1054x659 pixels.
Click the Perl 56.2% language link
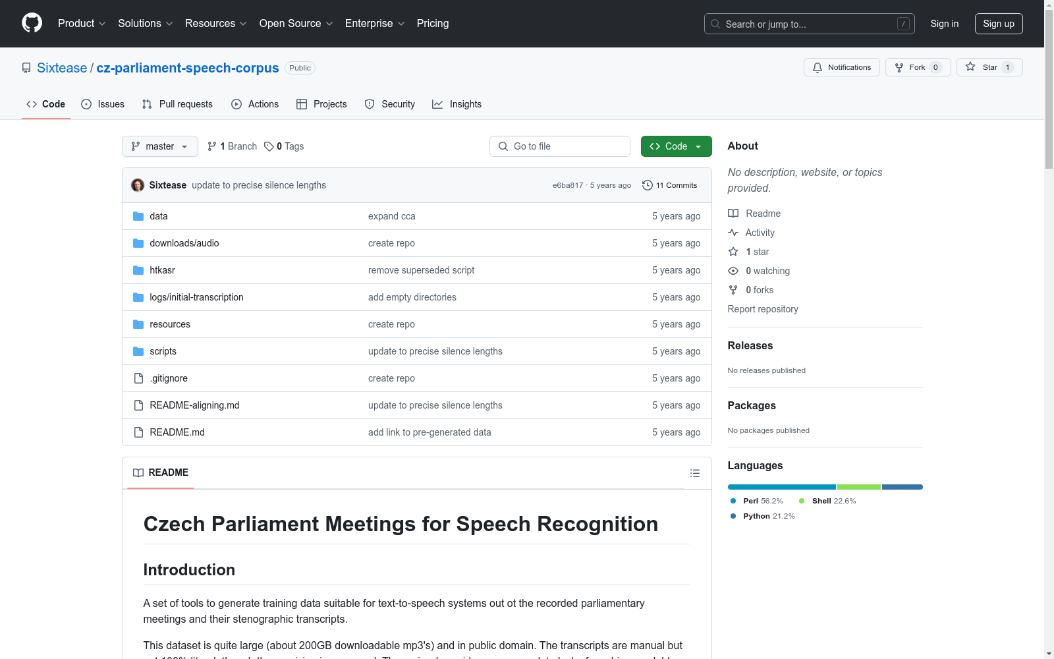pyautogui.click(x=757, y=501)
